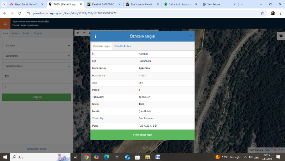The image size is (285, 161).
Task: Switch to the Bina/BB Listesi tab
Action: coord(123,46)
